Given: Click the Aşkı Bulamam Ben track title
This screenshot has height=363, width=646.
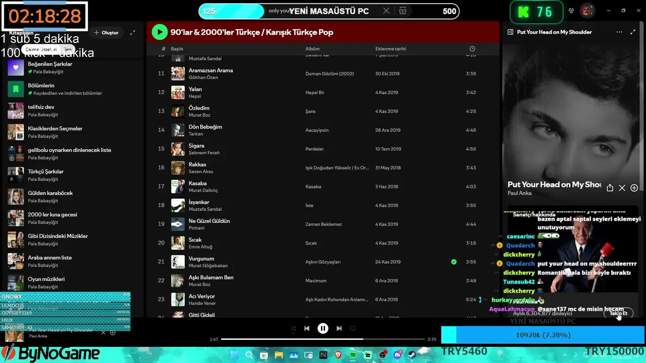Looking at the screenshot, I should (211, 277).
